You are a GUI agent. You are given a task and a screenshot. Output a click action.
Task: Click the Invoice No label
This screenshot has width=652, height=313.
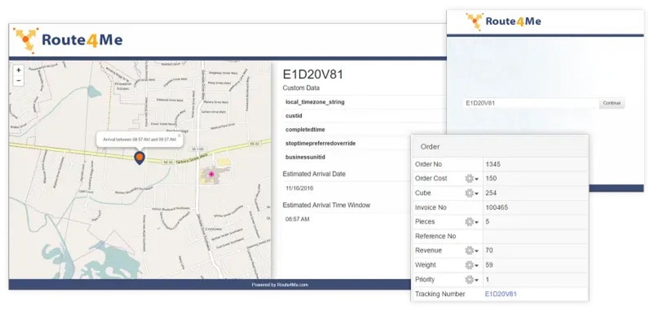point(431,207)
